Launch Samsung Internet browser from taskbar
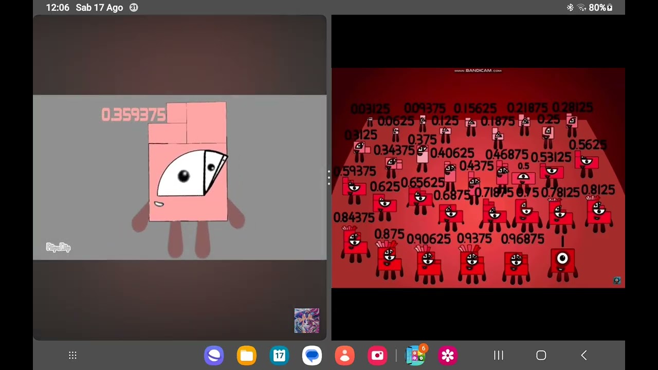 214,355
